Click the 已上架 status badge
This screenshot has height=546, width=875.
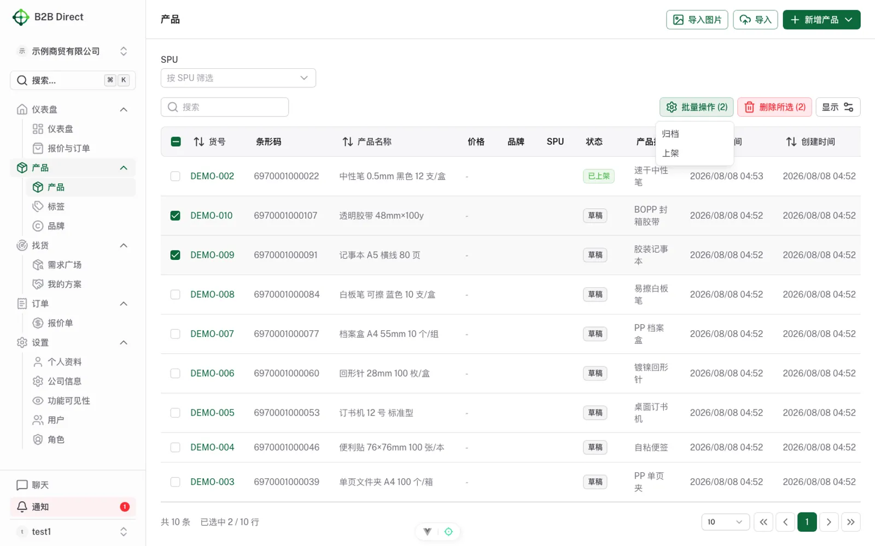click(599, 176)
